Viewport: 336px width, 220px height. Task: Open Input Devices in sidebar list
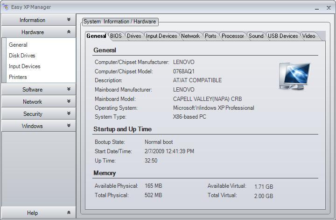[x=24, y=66]
